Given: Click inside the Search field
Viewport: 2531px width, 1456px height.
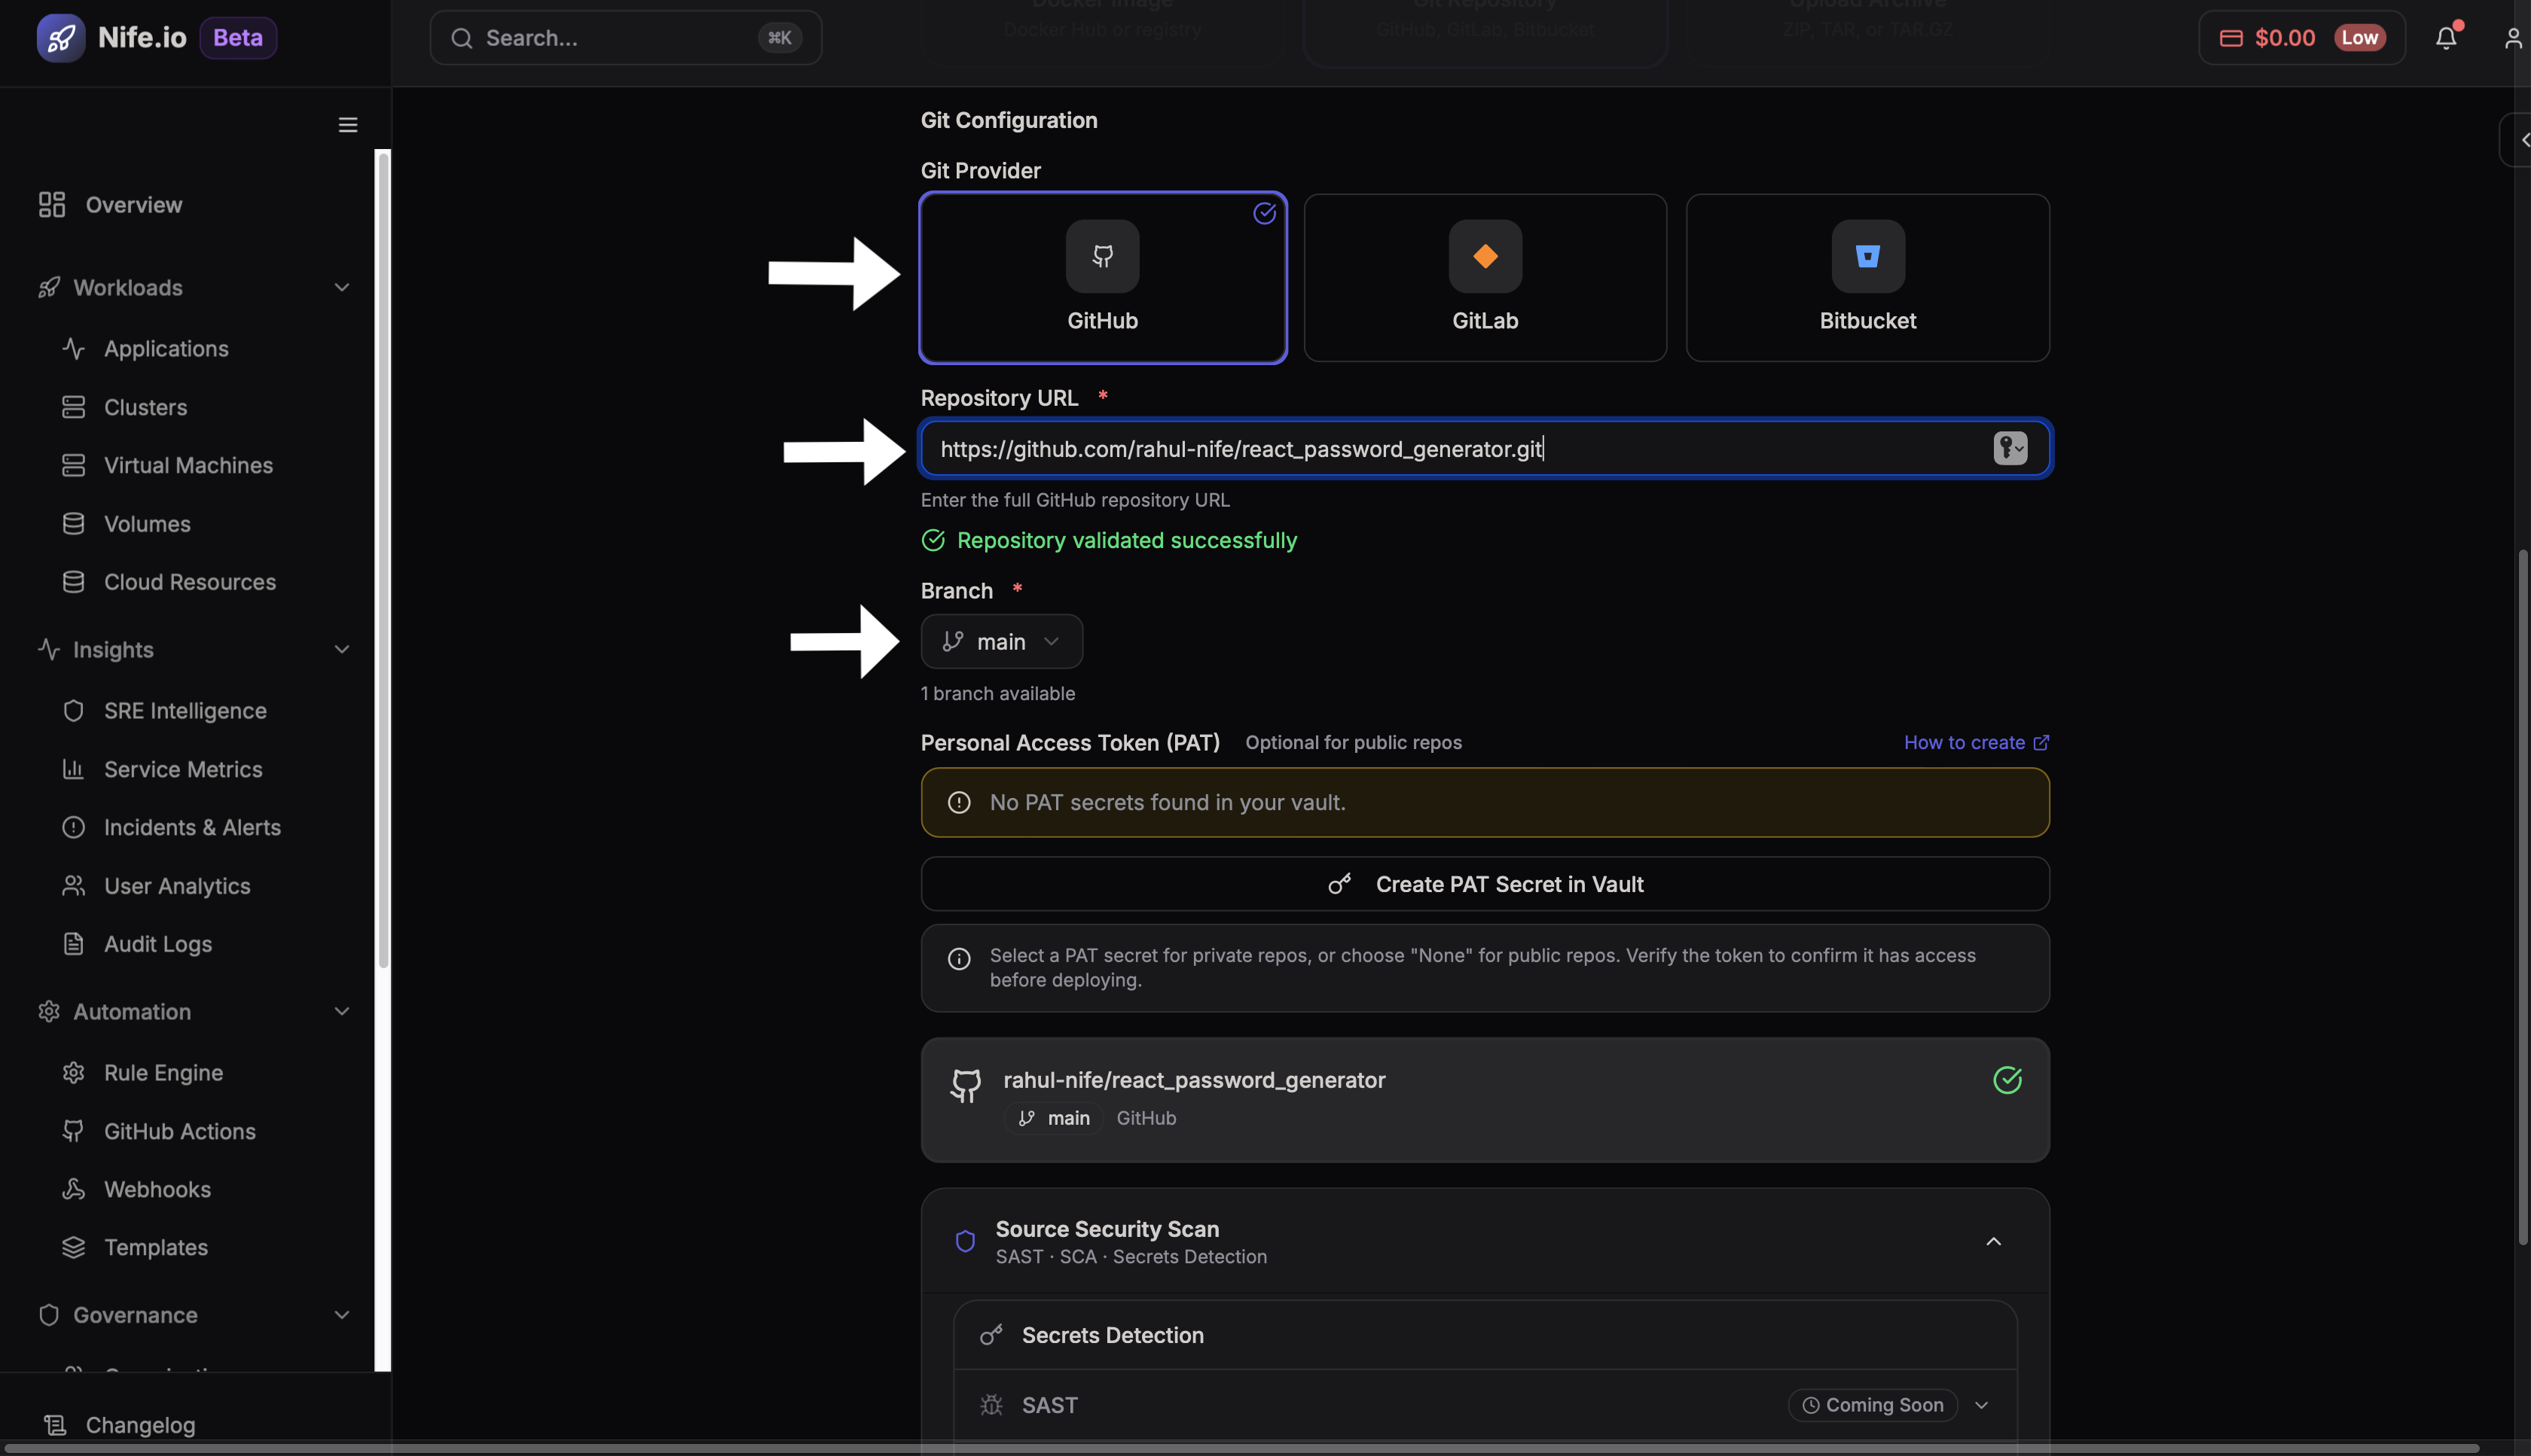Looking at the screenshot, I should coord(624,38).
